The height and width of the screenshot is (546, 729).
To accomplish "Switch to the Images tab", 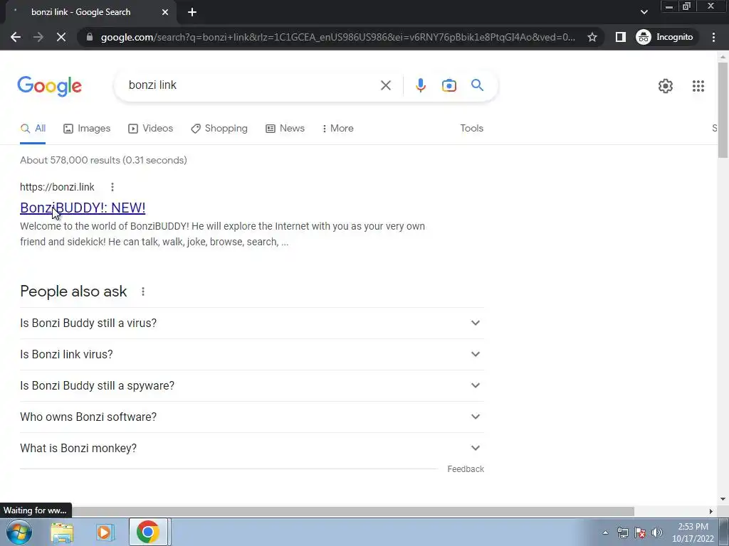I will (x=87, y=129).
